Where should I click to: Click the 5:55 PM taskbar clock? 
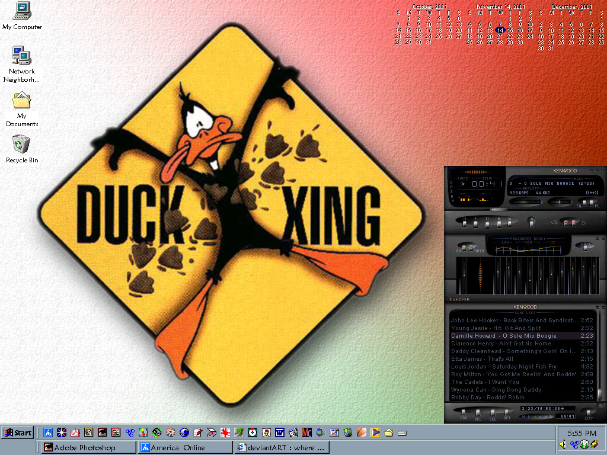pos(582,433)
